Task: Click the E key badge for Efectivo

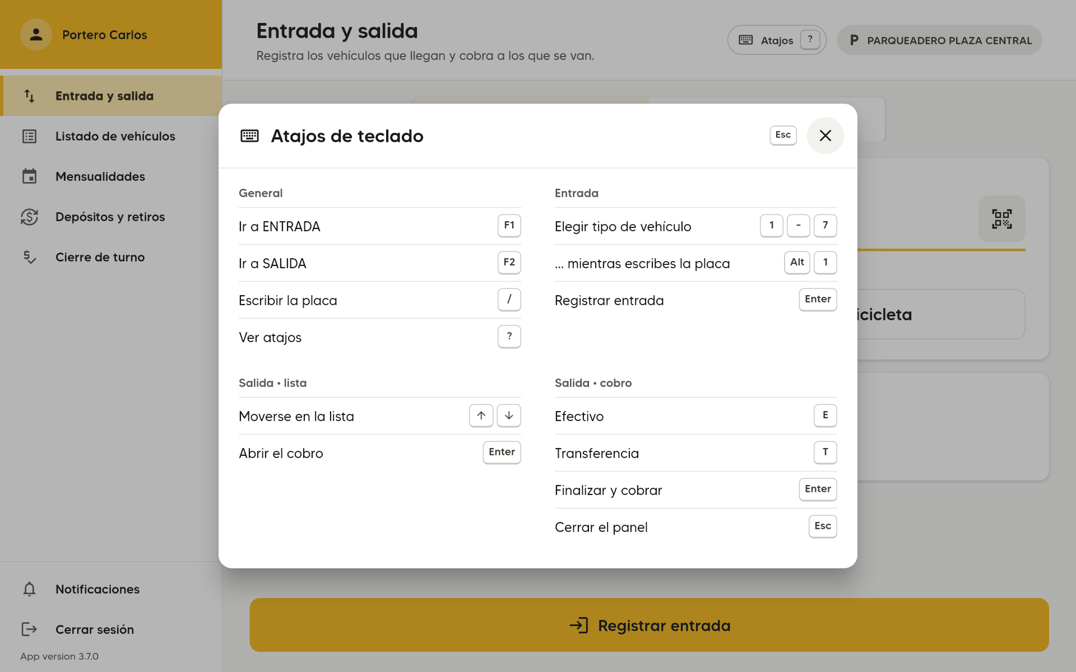Action: (825, 416)
